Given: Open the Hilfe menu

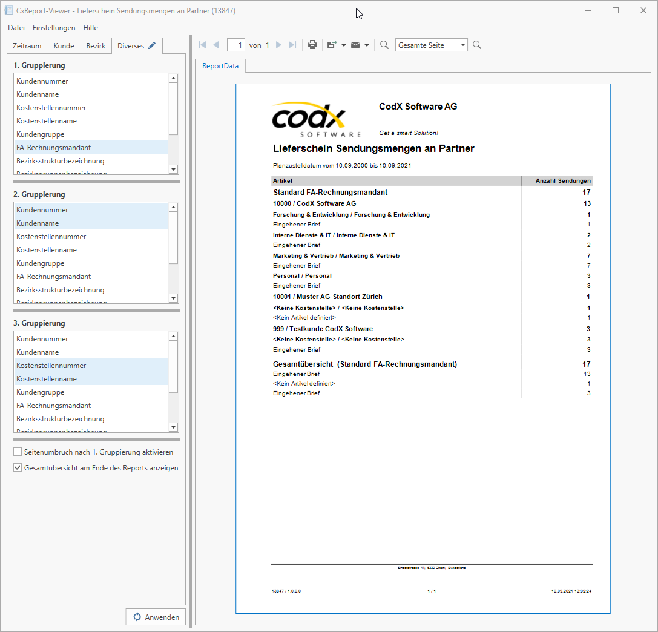Looking at the screenshot, I should coord(90,28).
